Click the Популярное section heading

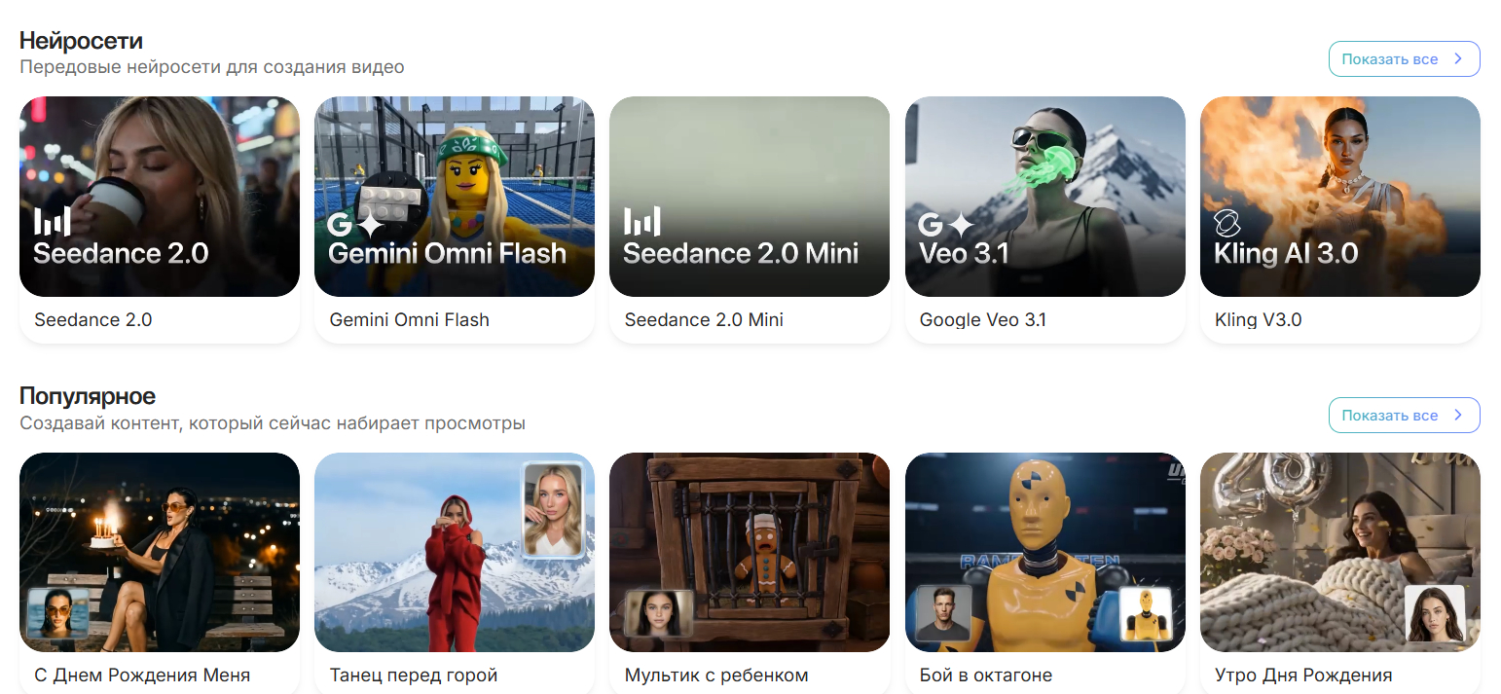88,396
